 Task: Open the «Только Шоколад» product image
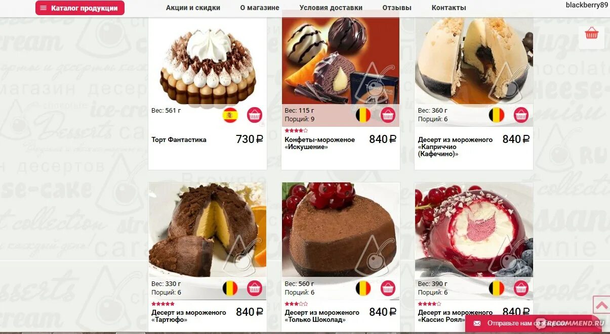pos(341,229)
